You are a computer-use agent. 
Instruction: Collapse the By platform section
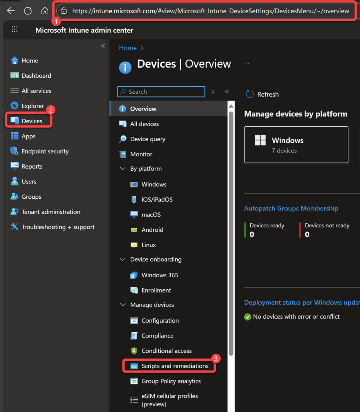123,169
